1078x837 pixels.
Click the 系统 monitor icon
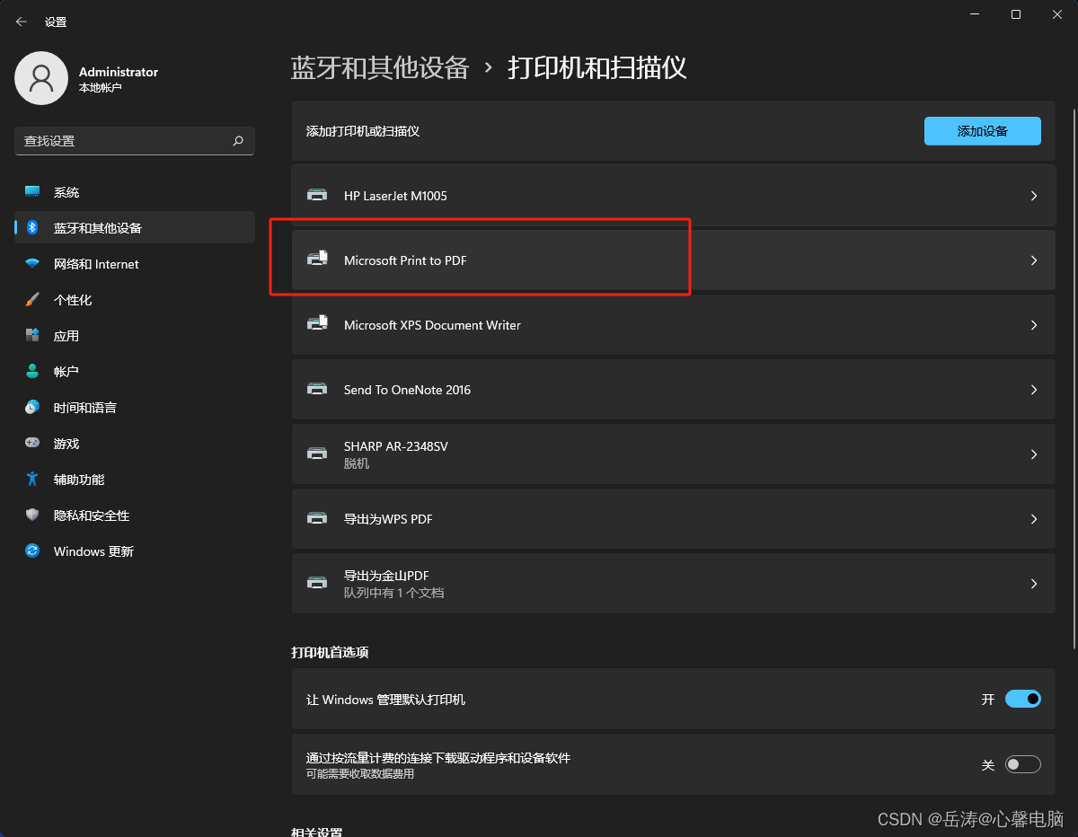coord(32,192)
